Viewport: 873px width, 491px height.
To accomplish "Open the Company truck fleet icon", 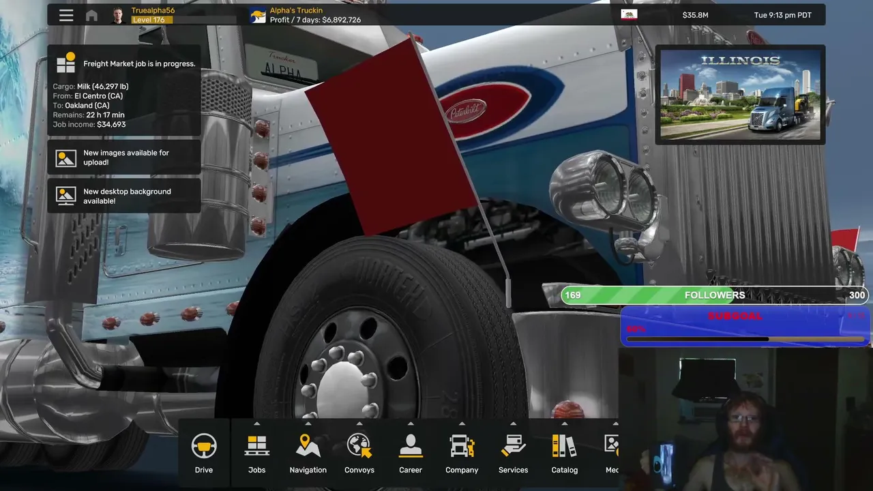I will coord(462,446).
